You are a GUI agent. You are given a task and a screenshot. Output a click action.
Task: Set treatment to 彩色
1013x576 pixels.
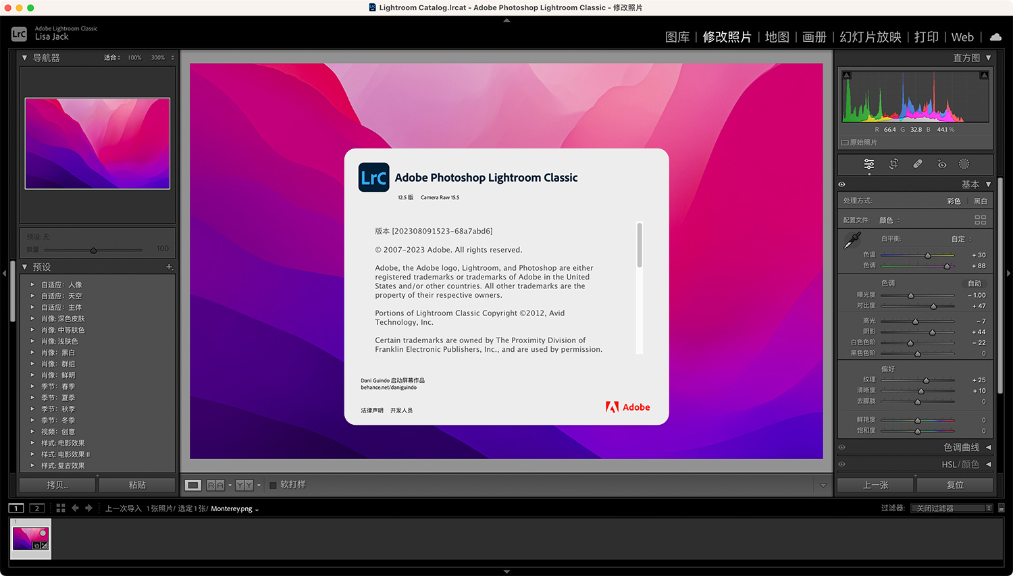click(954, 201)
